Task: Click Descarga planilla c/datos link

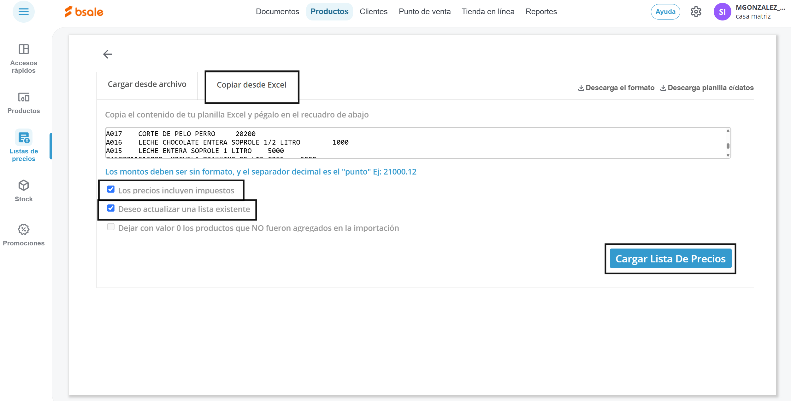Action: click(x=707, y=88)
